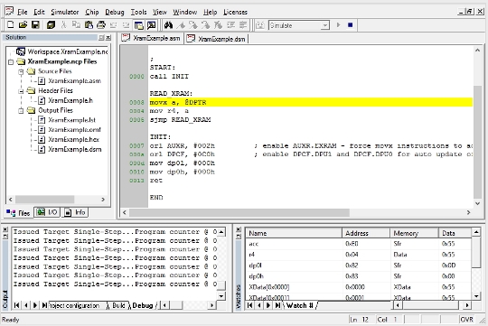Click the Address column header in Watches
Viewport: 488px width, 326px height.
pos(366,233)
